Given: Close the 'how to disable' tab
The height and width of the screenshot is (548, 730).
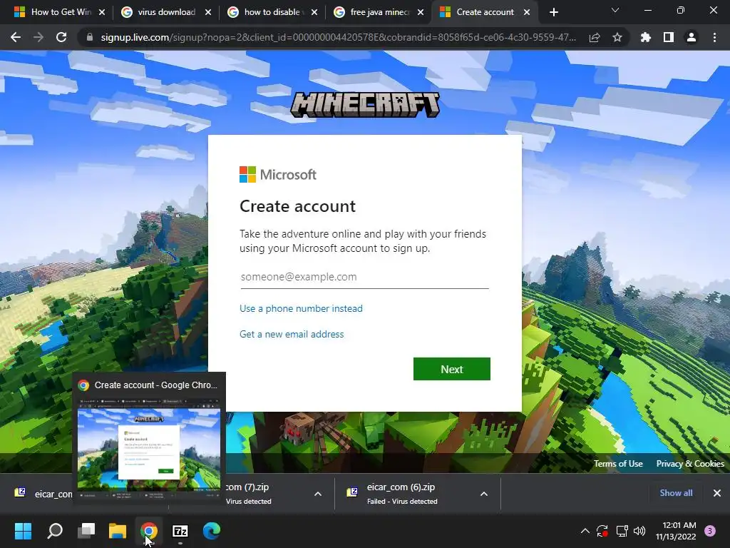Looking at the screenshot, I should [314, 12].
